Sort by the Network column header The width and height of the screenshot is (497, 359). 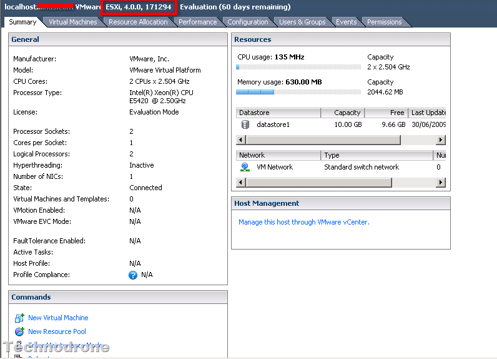[x=278, y=155]
